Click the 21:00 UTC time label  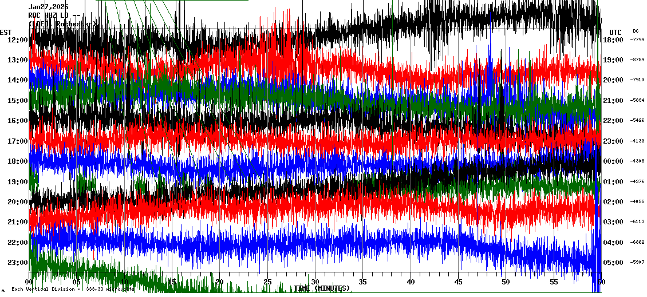613,100
